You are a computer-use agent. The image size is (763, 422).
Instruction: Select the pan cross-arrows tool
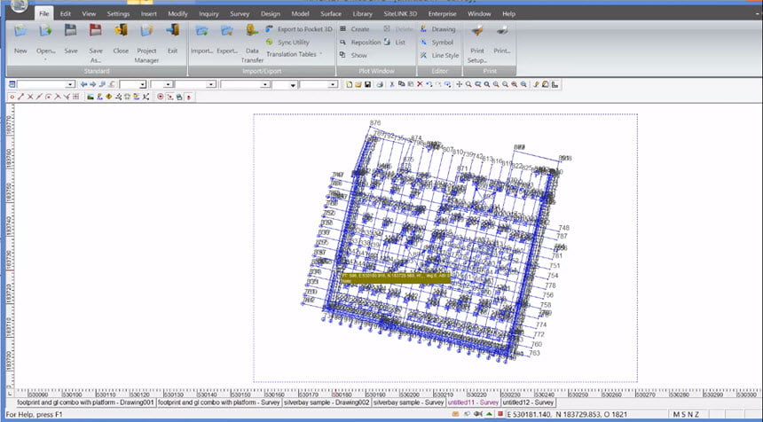coord(459,84)
